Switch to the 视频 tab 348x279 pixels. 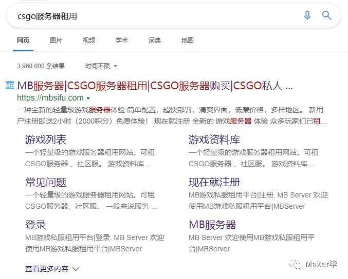(89, 41)
